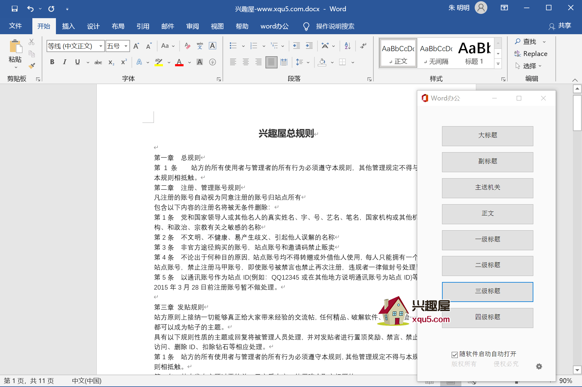Align text to the left

point(233,62)
